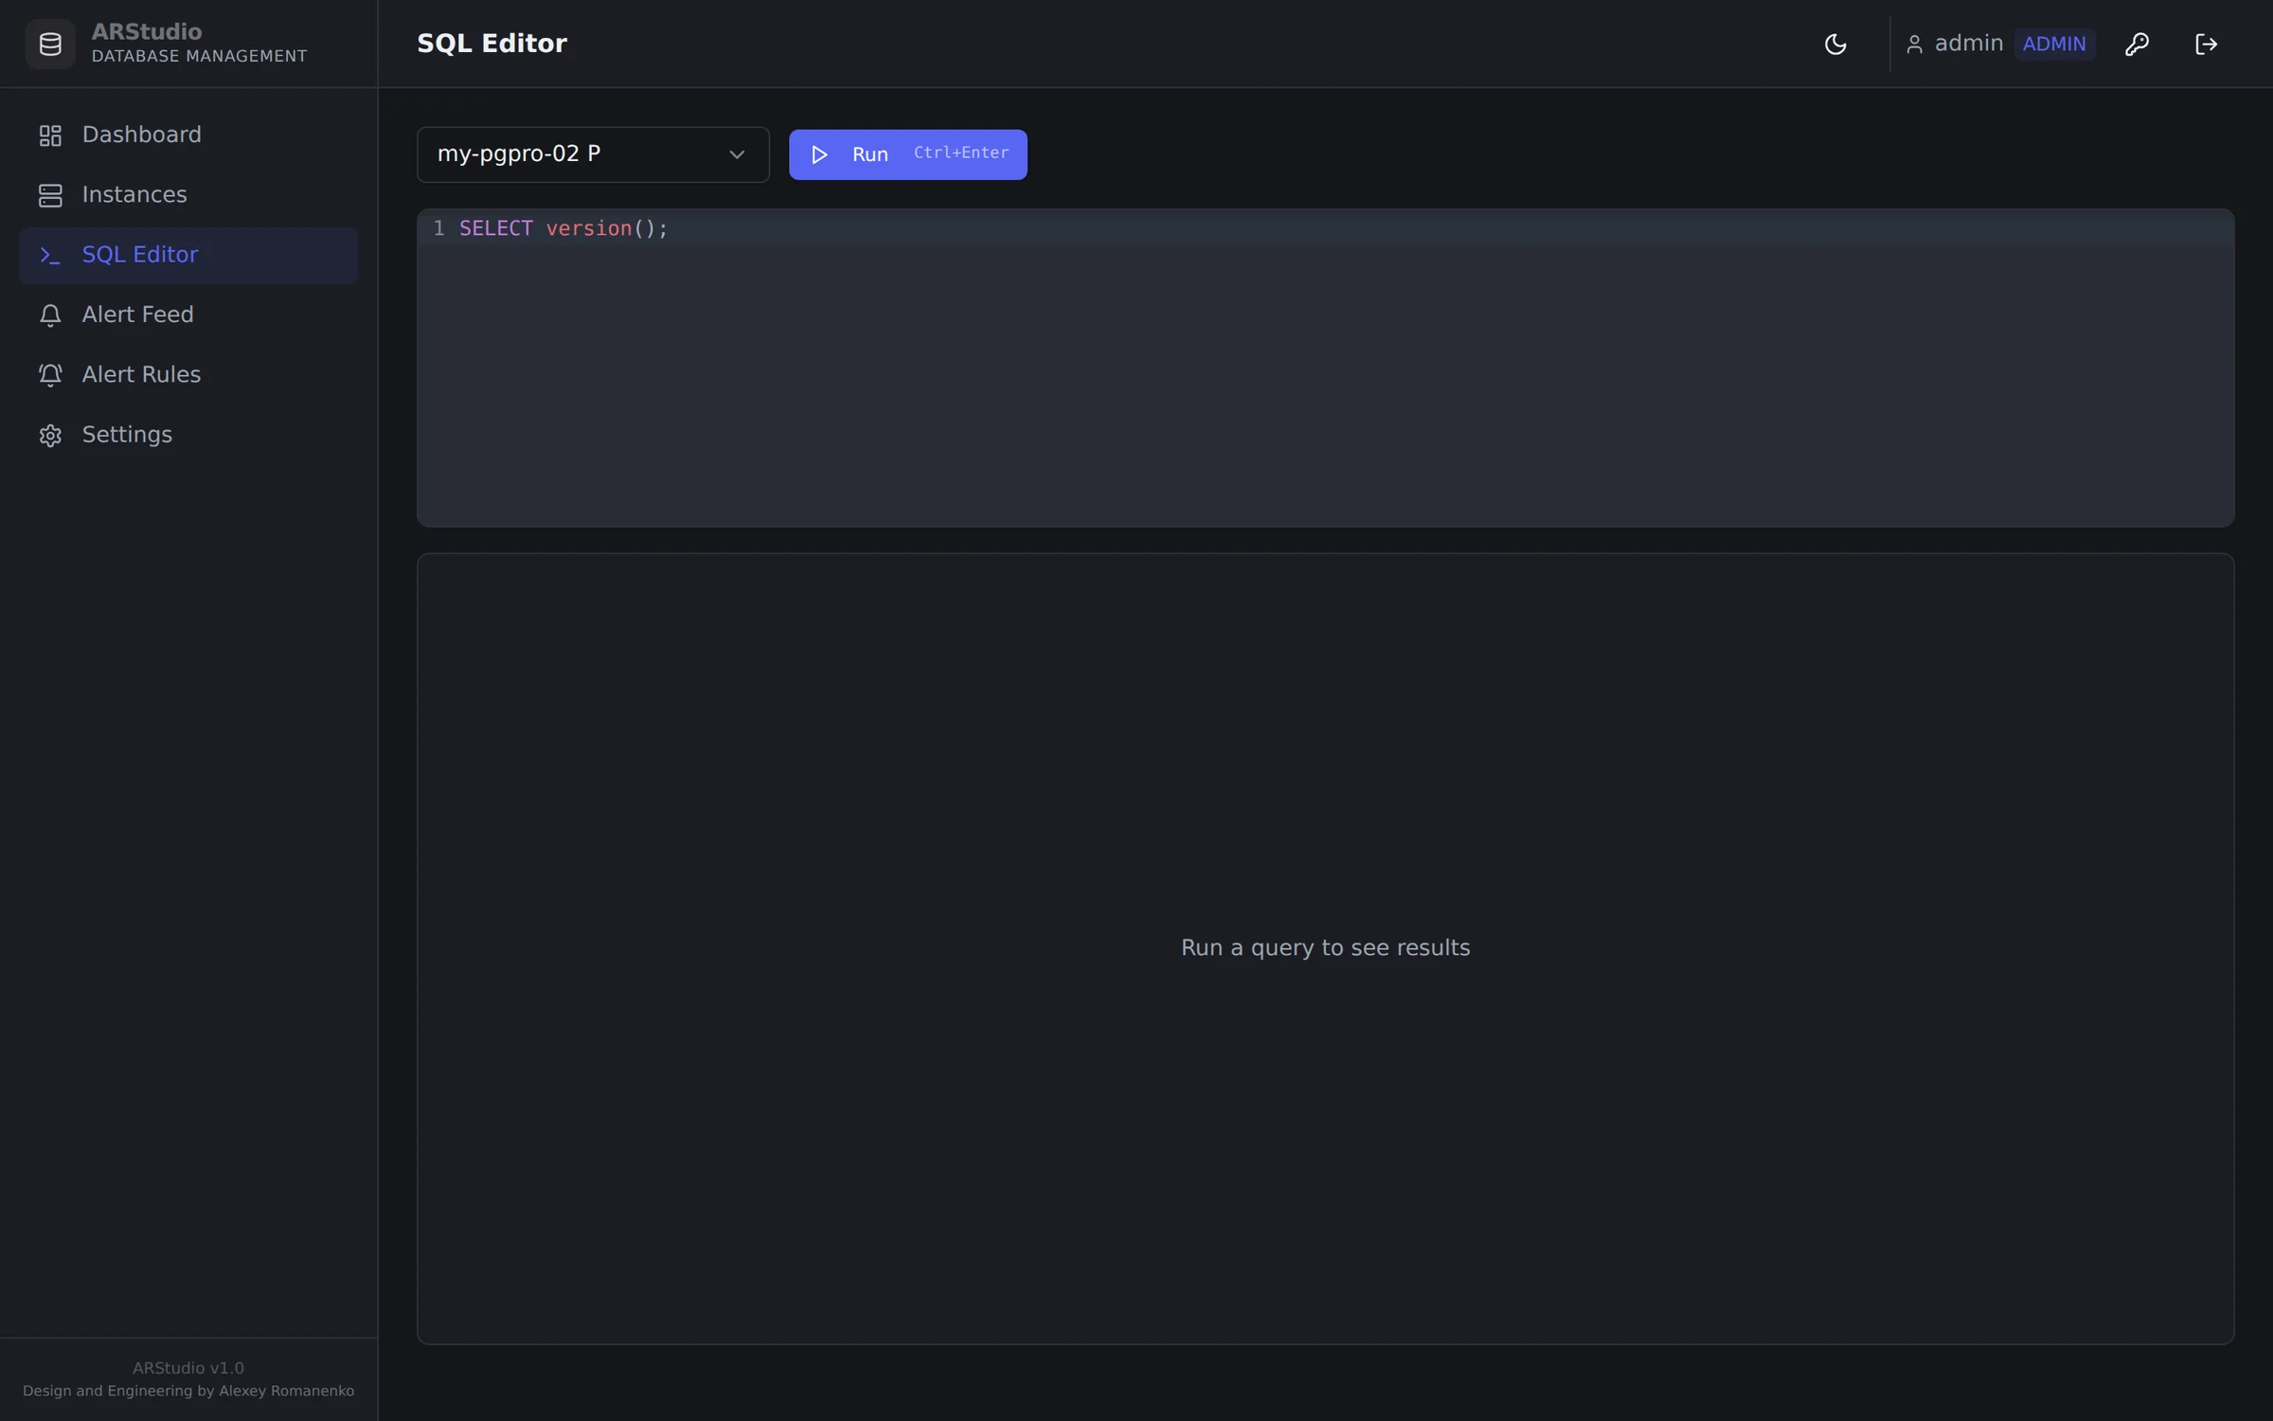Click the Alexey Romanenko credit line
Image resolution: width=2273 pixels, height=1421 pixels.
tap(188, 1391)
